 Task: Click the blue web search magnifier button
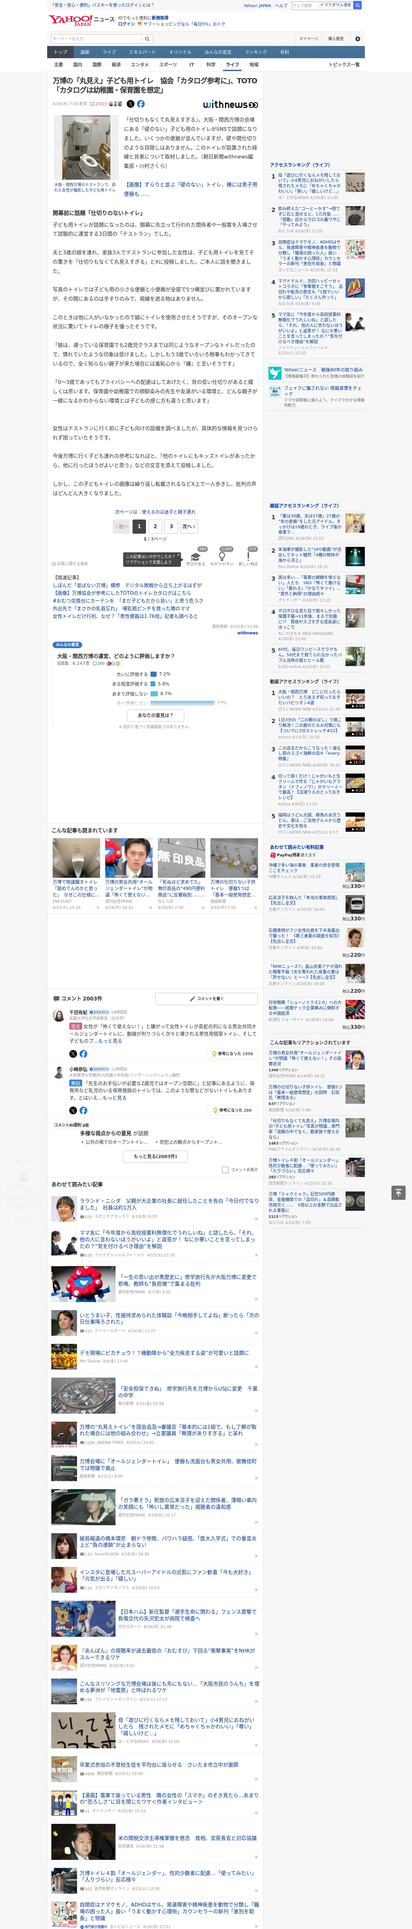357,5
